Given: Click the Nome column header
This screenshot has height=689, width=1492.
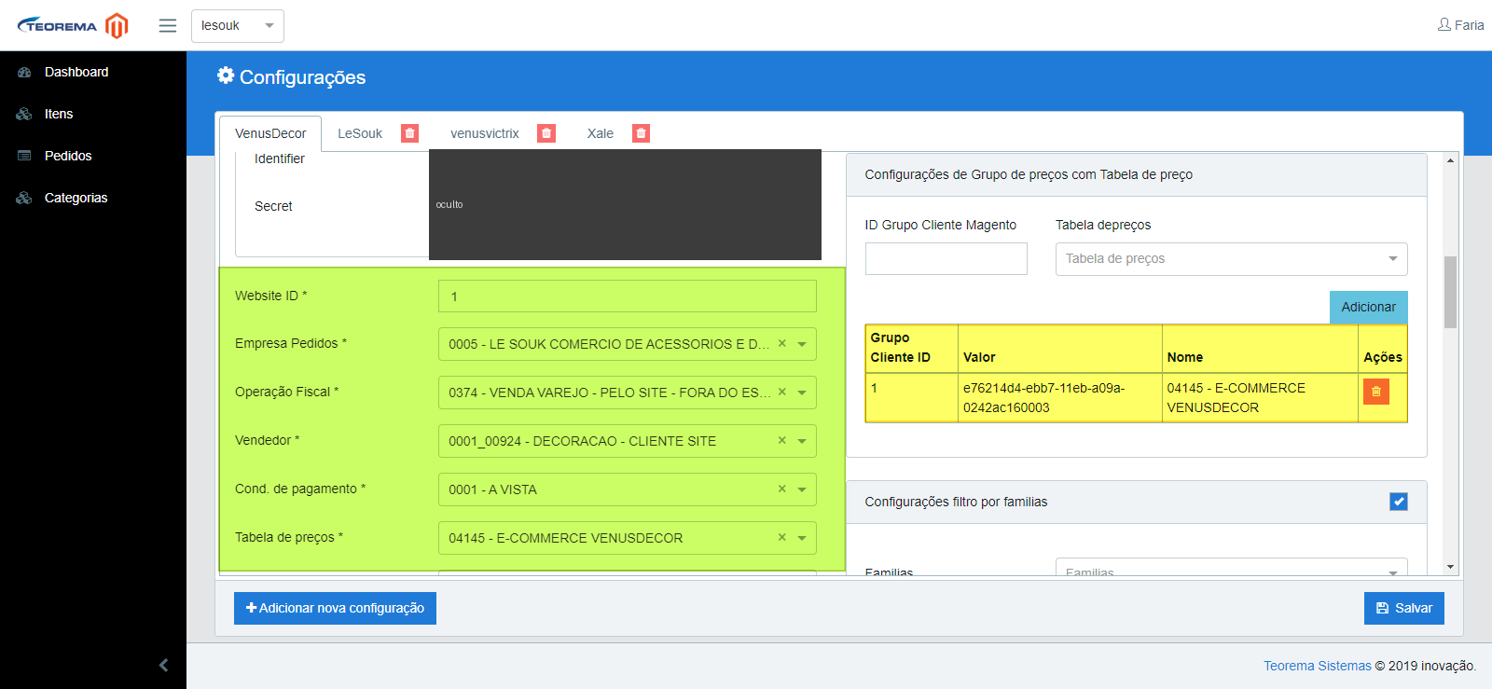Looking at the screenshot, I should [x=1260, y=348].
